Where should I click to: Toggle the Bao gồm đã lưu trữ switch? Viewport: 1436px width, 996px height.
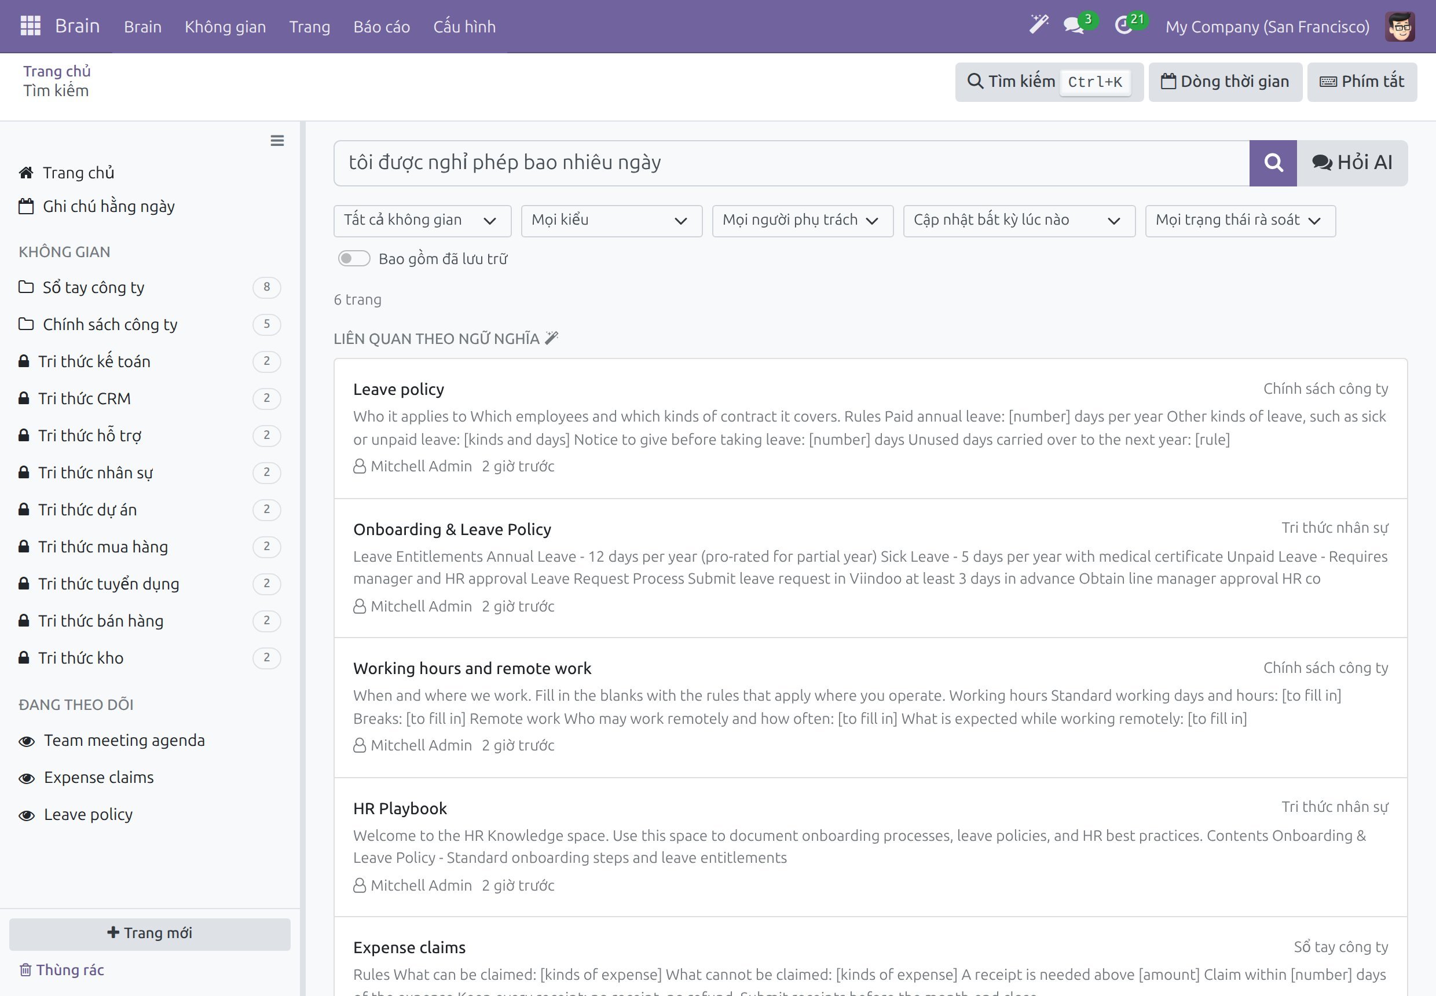[x=354, y=258]
